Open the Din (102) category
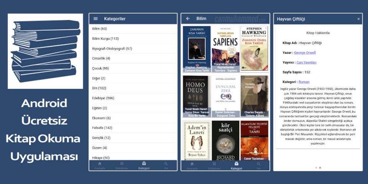Screen dimensions: 368x184 (x=133, y=88)
